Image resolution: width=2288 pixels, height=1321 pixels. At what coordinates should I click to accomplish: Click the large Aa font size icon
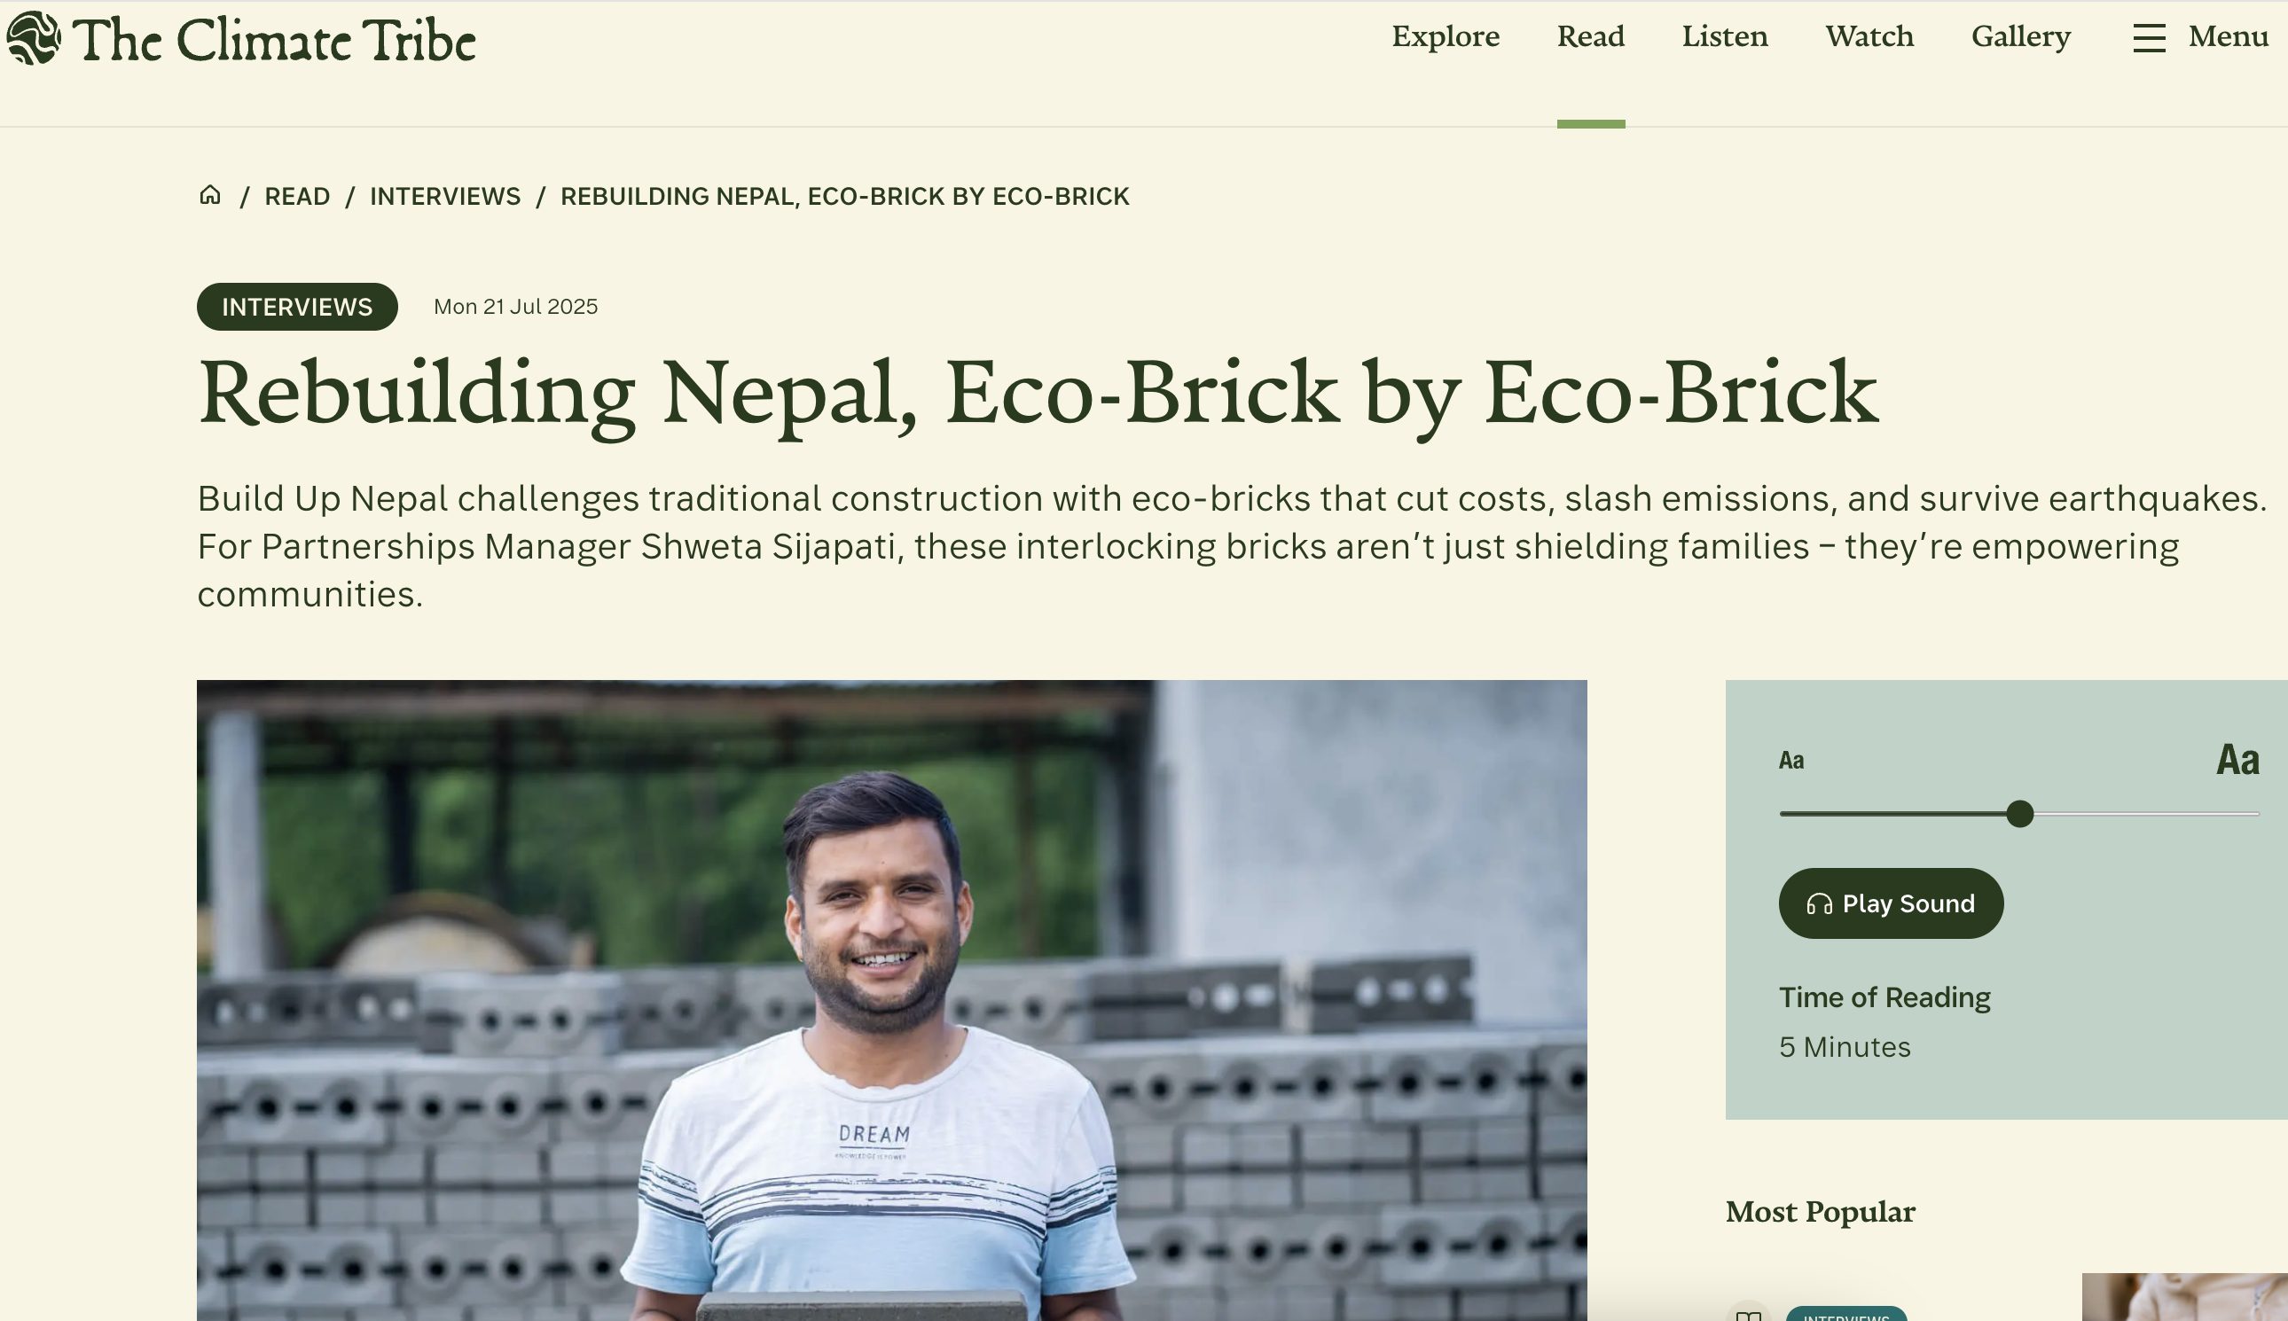(x=2237, y=760)
